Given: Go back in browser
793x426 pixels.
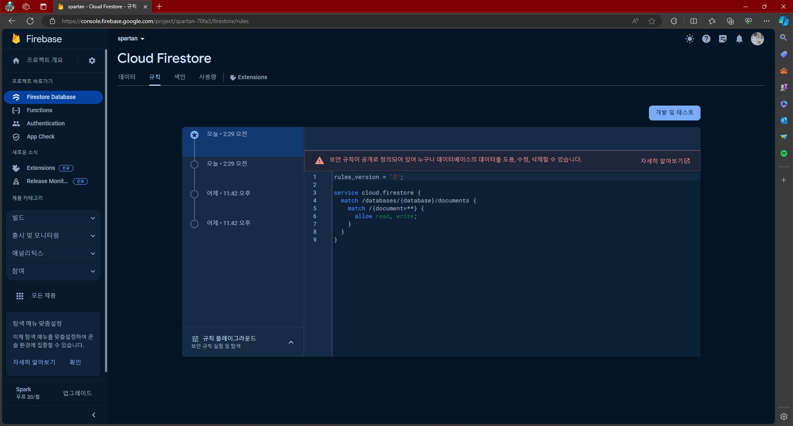Looking at the screenshot, I should [12, 21].
